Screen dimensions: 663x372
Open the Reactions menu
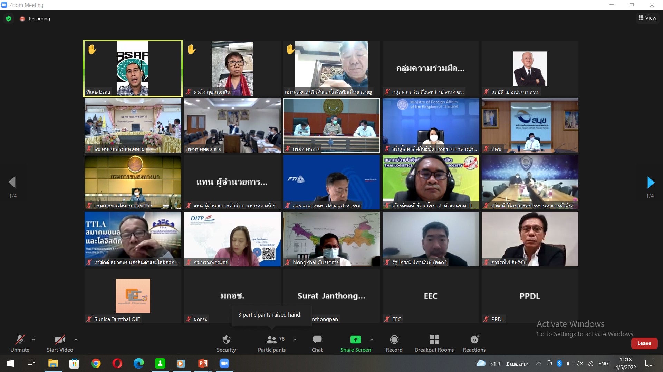coord(474,343)
